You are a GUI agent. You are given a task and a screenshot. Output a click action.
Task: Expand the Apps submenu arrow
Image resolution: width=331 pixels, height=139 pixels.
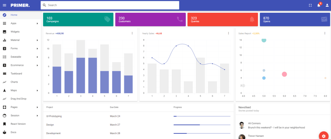(x=37, y=23)
